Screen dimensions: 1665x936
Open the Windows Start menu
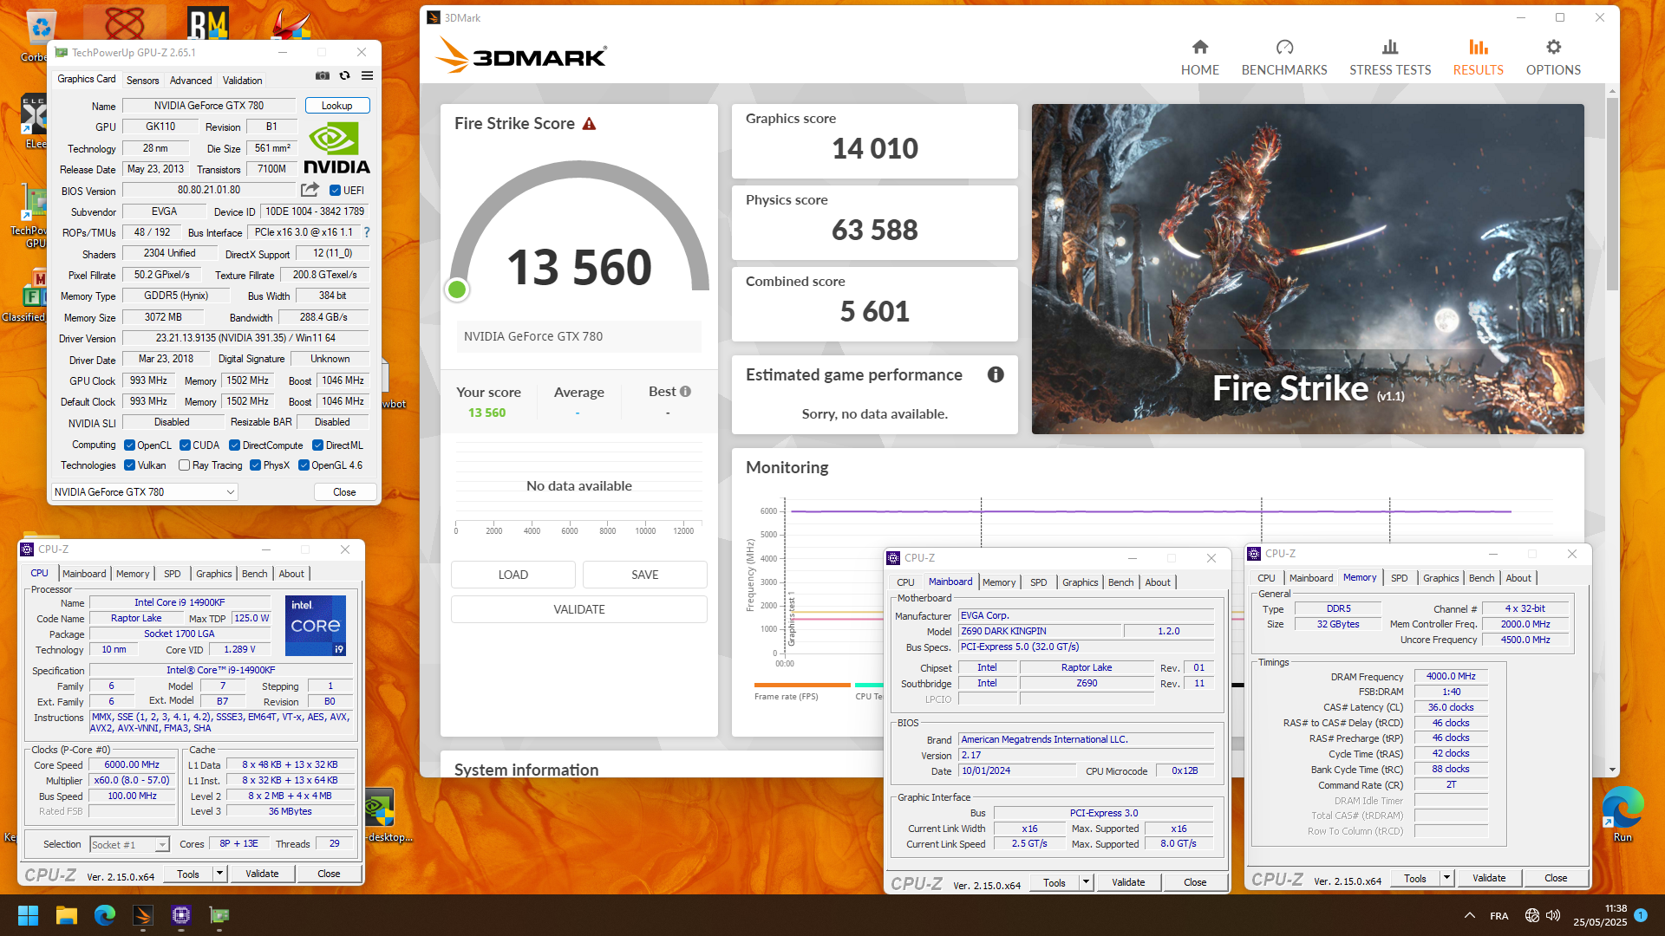pyautogui.click(x=28, y=915)
